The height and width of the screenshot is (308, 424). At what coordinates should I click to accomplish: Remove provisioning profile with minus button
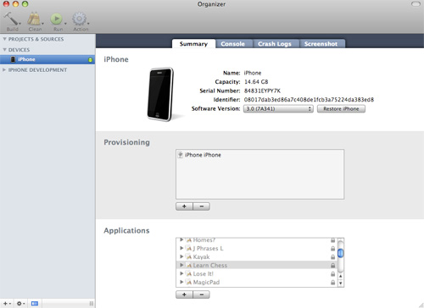click(x=202, y=206)
